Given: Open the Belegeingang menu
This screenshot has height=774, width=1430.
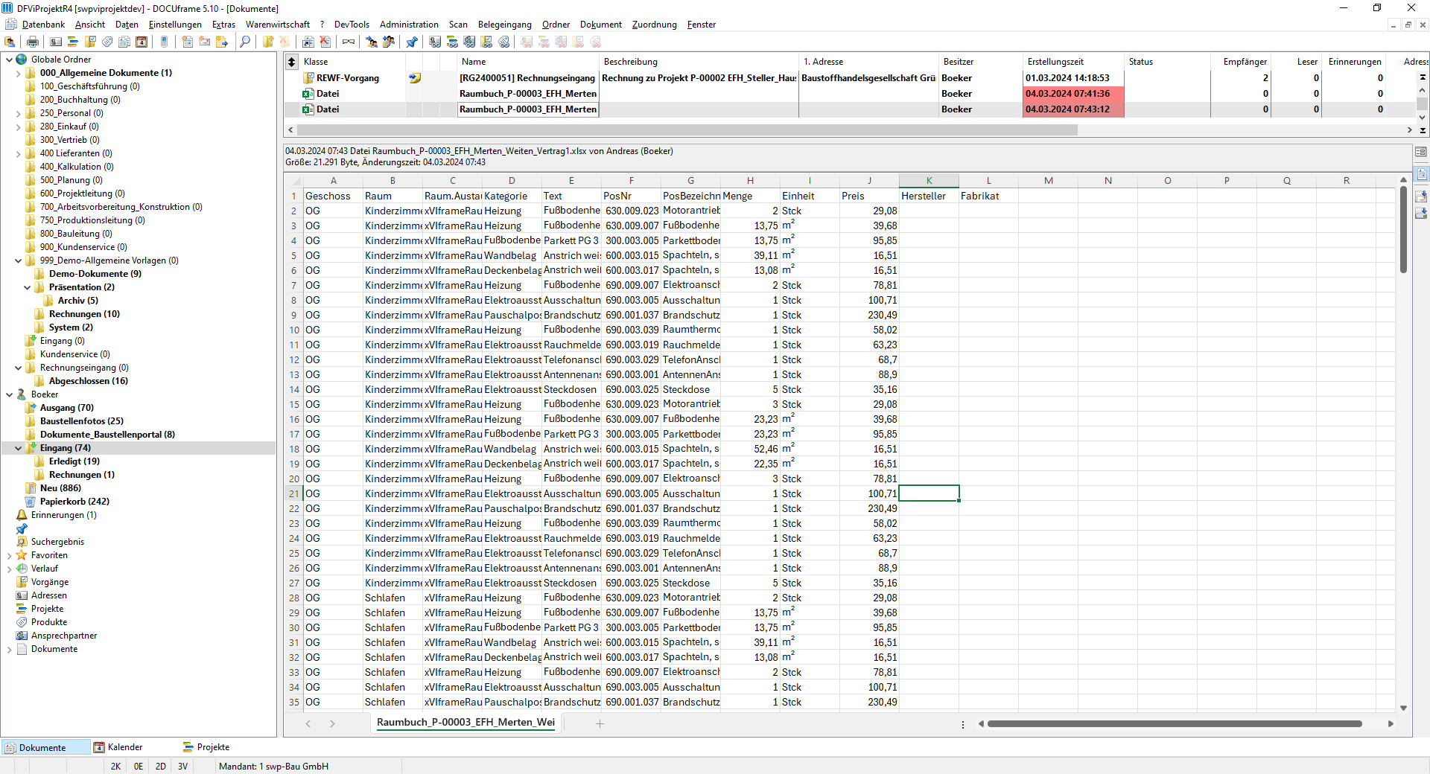Looking at the screenshot, I should click(505, 25).
